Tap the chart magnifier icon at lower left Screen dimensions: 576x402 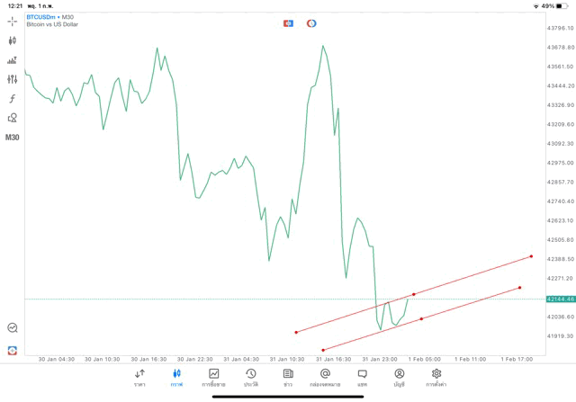pyautogui.click(x=13, y=328)
